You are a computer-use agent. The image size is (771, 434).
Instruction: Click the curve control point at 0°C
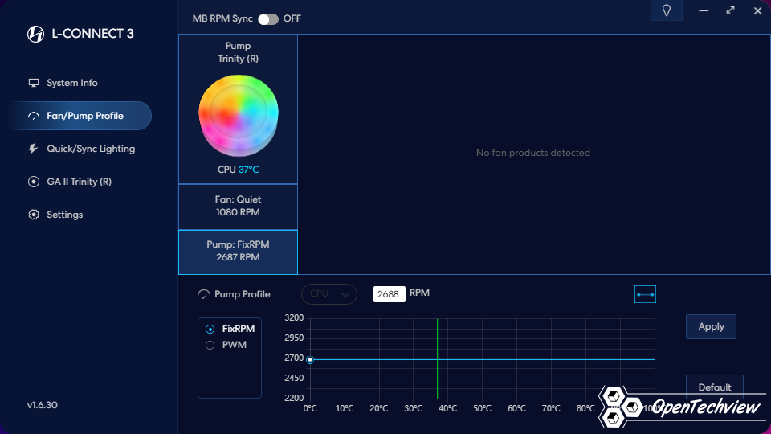click(x=310, y=360)
